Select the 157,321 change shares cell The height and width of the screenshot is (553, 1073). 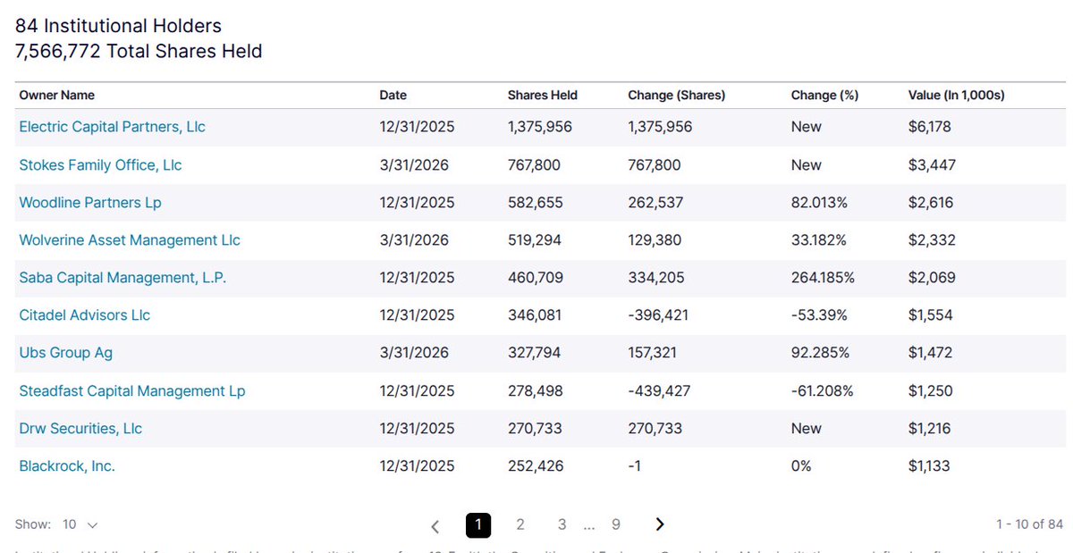click(x=655, y=353)
